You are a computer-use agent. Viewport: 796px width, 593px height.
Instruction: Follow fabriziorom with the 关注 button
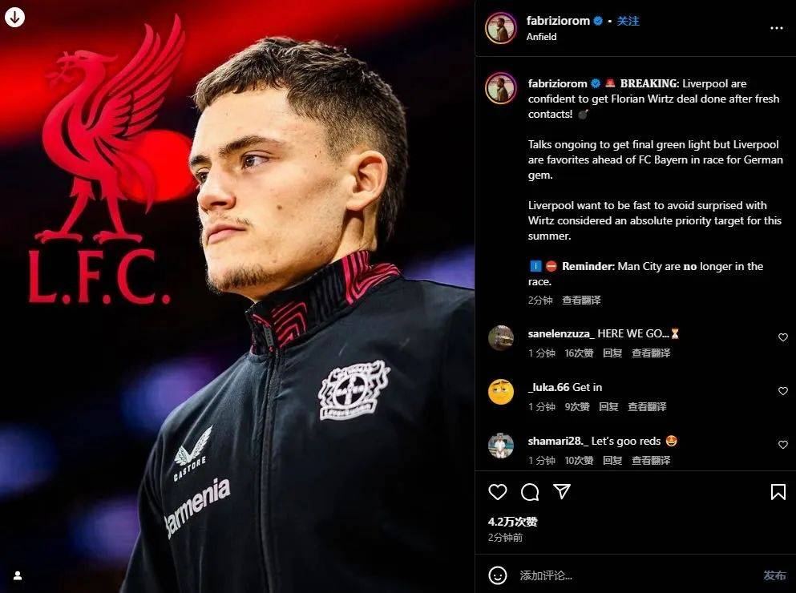628,21
